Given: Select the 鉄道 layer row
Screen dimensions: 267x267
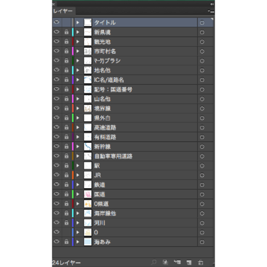Looking at the screenshot, I should pos(133,185).
